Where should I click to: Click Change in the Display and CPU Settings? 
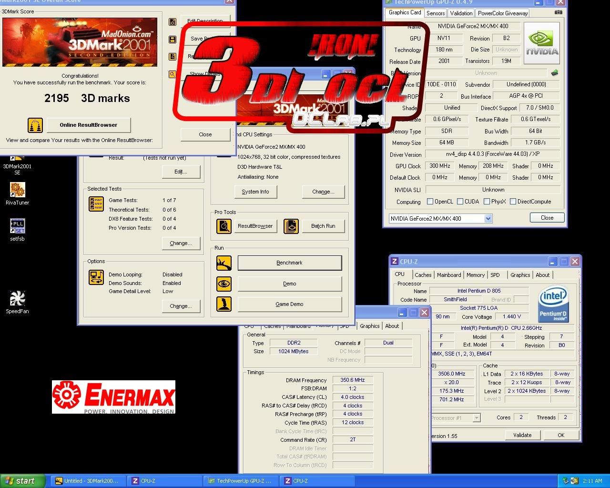coord(323,192)
